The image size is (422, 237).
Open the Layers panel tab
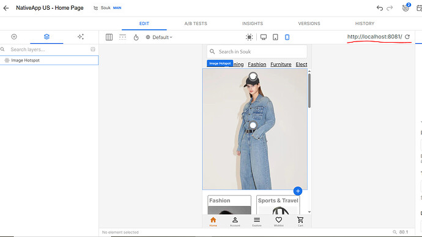tap(46, 37)
